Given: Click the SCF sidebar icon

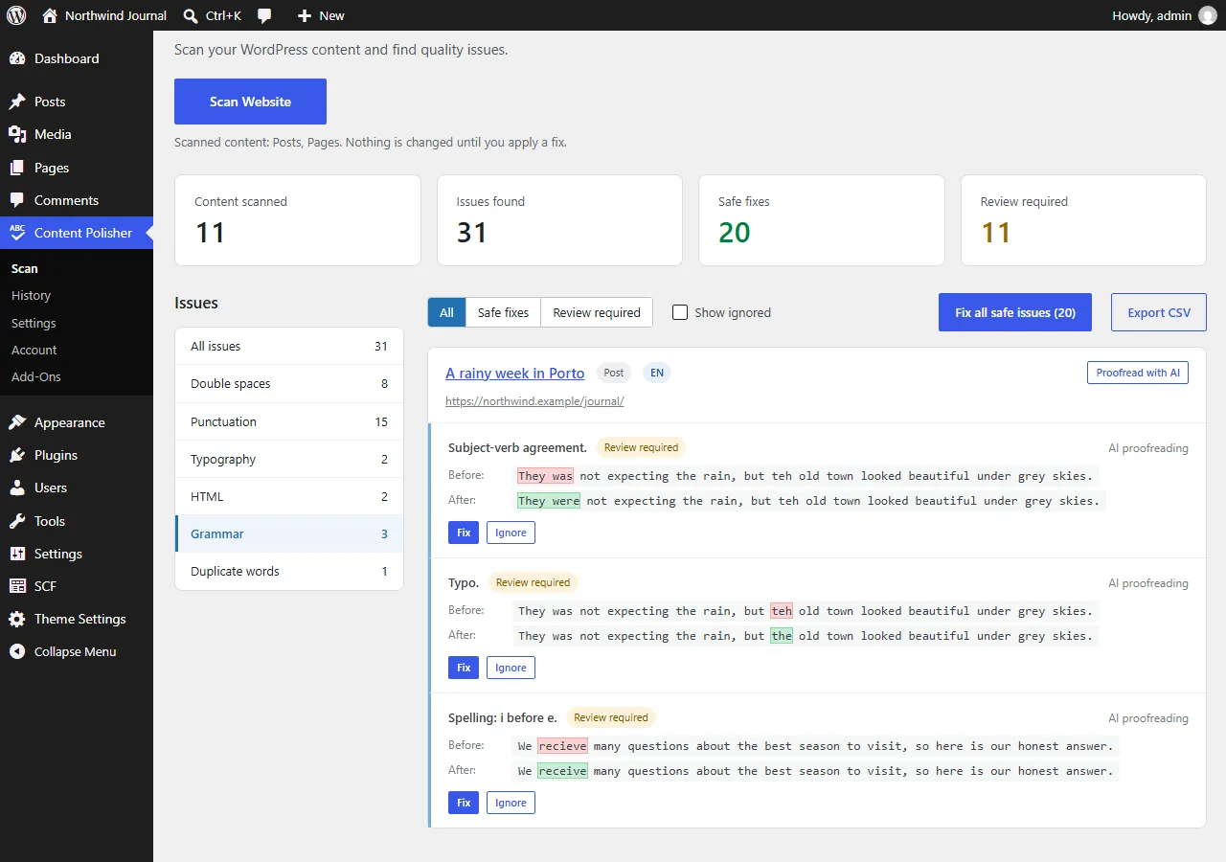Looking at the screenshot, I should [17, 586].
